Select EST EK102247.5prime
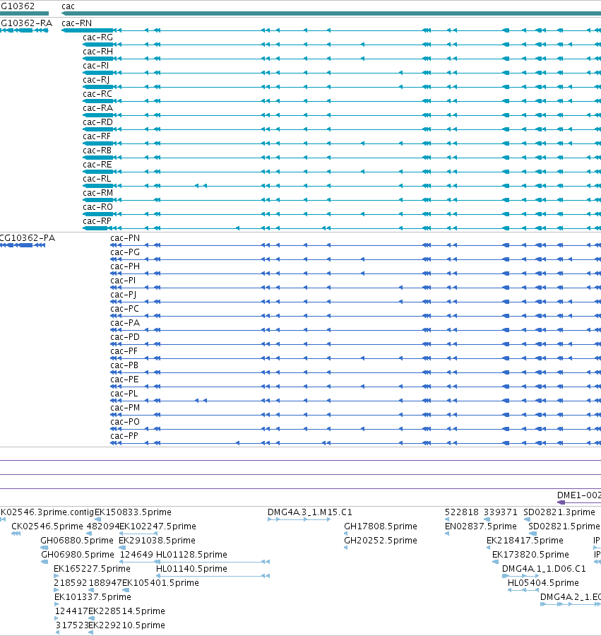 pyautogui.click(x=157, y=526)
